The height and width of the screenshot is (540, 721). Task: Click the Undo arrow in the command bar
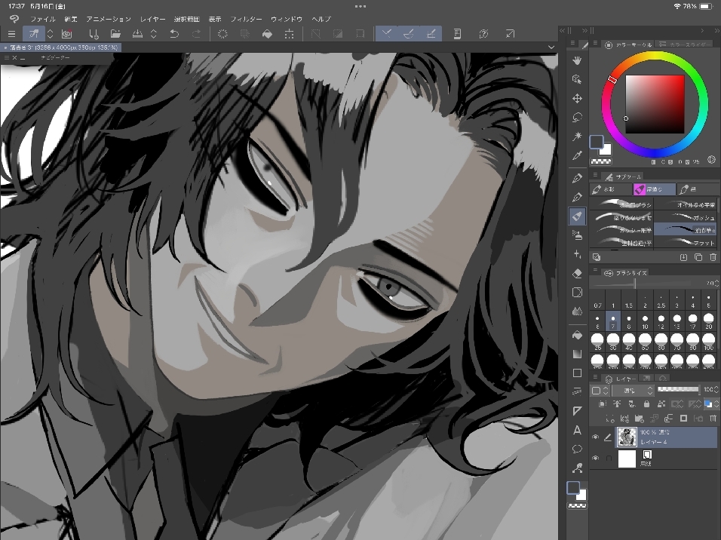tap(174, 34)
